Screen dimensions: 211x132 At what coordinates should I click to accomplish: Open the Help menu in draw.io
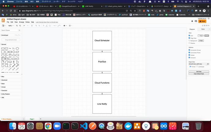pos(32,22)
